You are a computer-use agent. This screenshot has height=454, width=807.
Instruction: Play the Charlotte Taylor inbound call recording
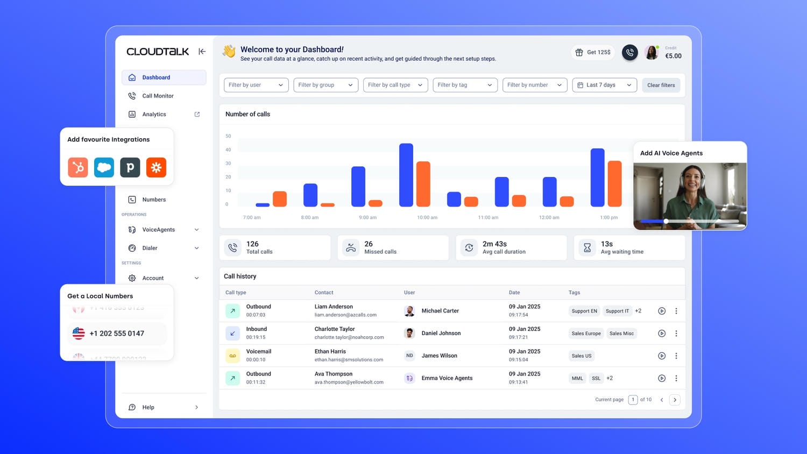coord(662,333)
